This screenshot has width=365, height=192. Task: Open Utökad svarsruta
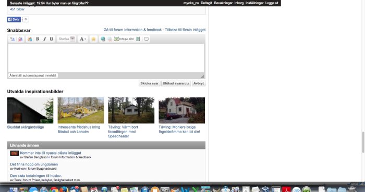coord(176,83)
